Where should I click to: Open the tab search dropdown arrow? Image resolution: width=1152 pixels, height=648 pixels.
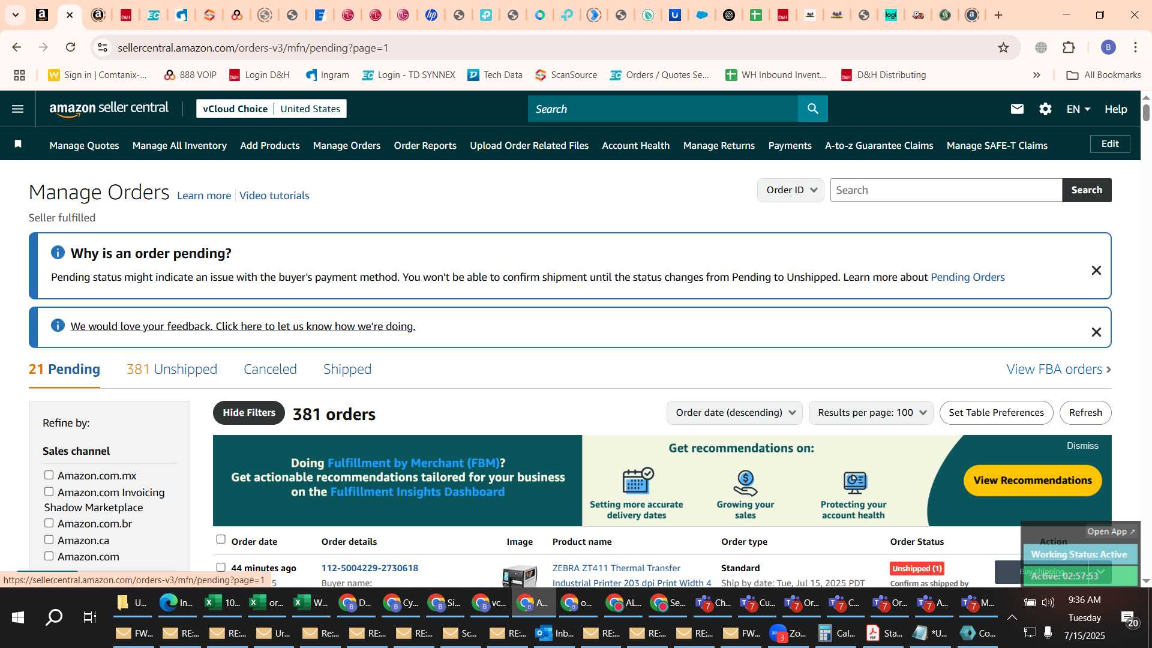pyautogui.click(x=15, y=15)
